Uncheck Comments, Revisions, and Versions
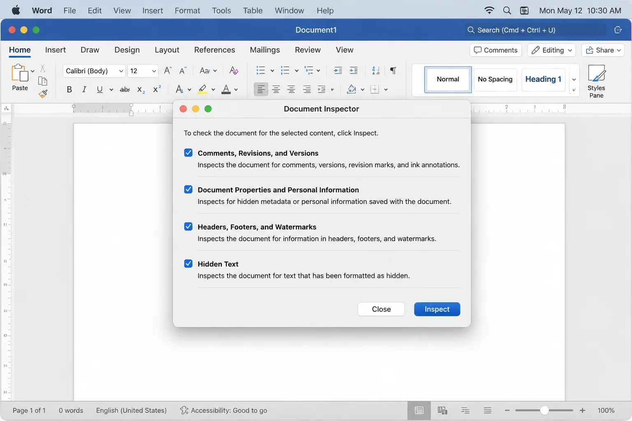The image size is (632, 421). (188, 153)
